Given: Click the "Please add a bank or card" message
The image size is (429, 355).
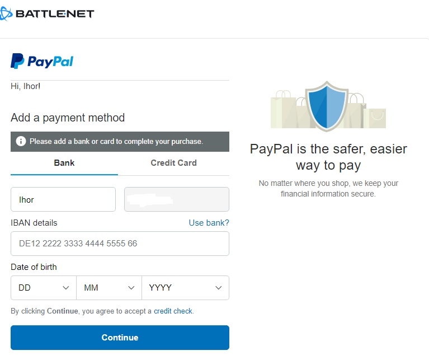Looking at the screenshot, I should click(116, 141).
